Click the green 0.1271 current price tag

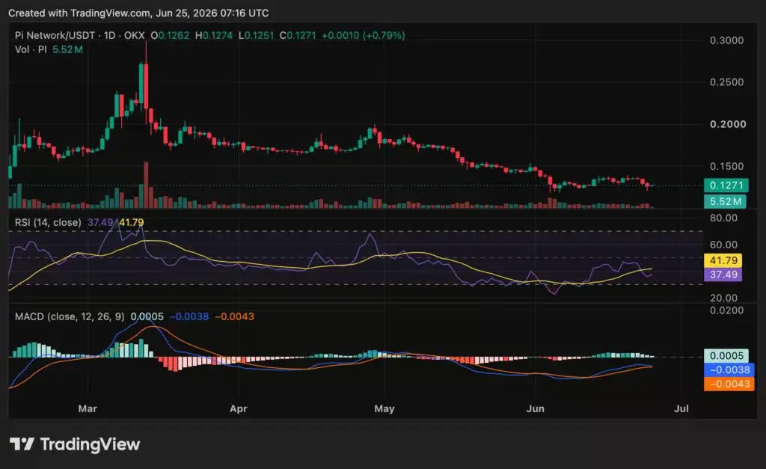pyautogui.click(x=725, y=186)
